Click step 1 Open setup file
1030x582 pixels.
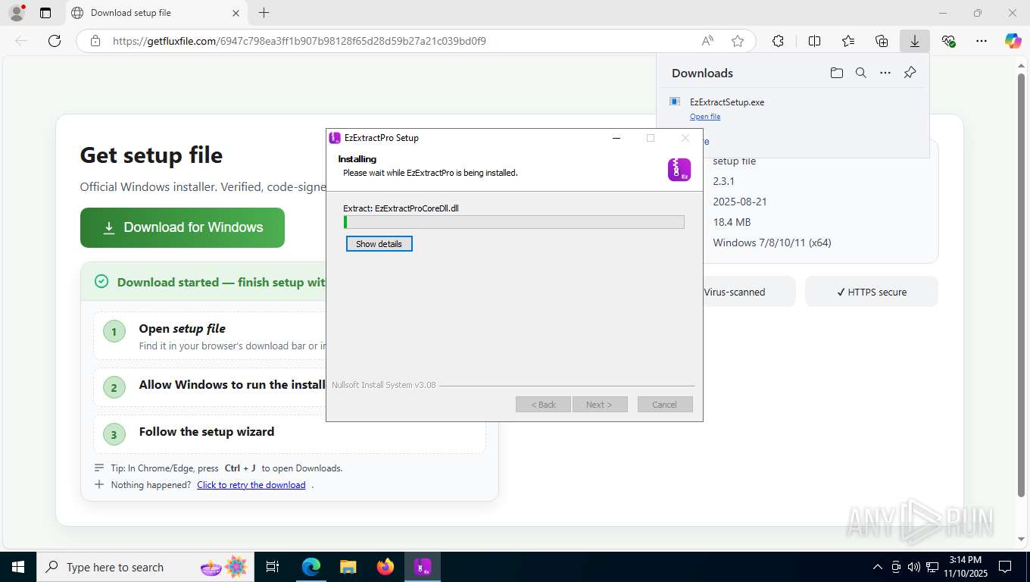point(182,328)
